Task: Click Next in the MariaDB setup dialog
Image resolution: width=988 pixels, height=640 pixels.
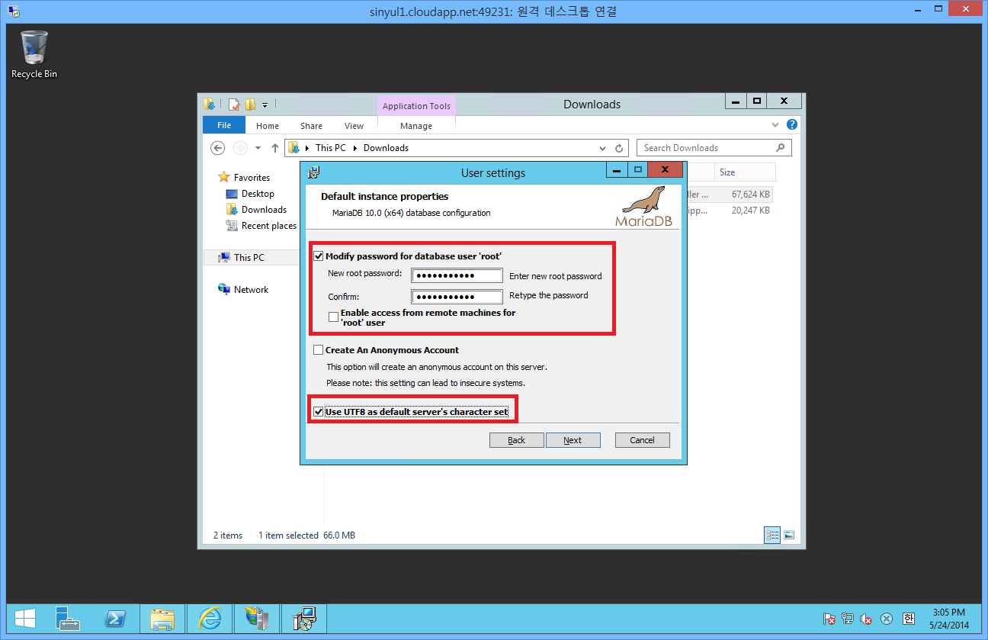Action: tap(573, 440)
